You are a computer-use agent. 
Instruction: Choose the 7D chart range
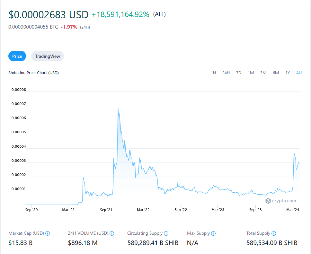239,73
